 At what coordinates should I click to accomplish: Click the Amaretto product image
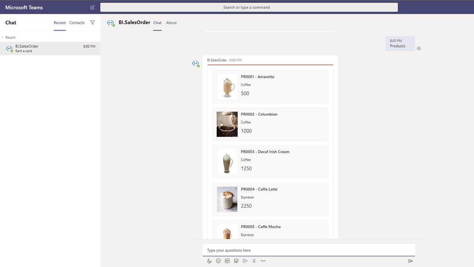pos(227,86)
